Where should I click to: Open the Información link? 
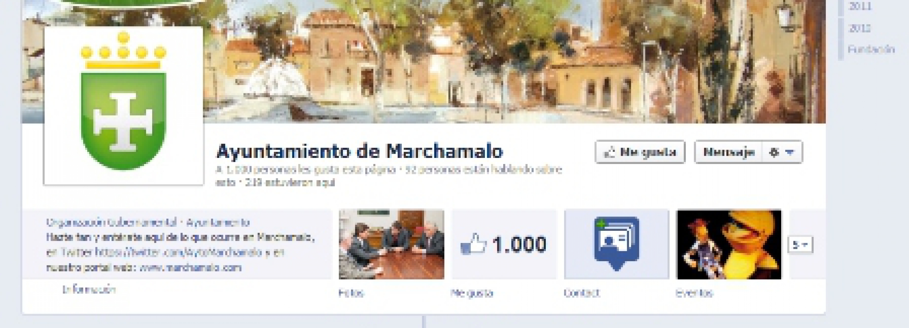click(x=89, y=290)
